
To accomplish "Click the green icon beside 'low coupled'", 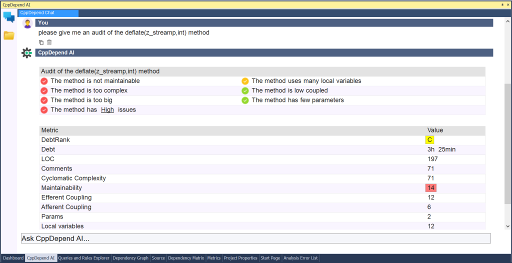I will coord(245,90).
